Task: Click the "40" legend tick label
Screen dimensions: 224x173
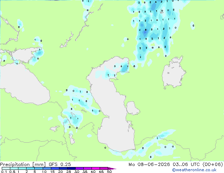Action: [93, 172]
